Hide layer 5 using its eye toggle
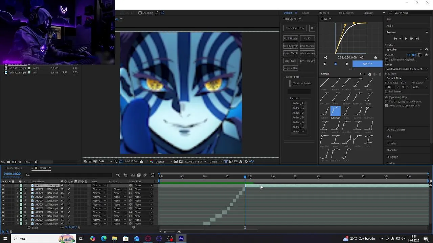 tap(3, 201)
